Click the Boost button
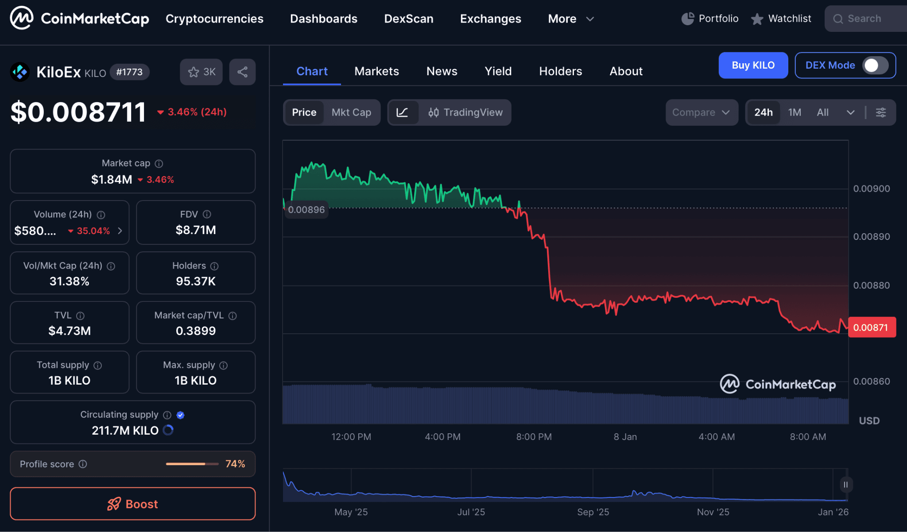Viewport: 907px width, 532px height. point(132,504)
